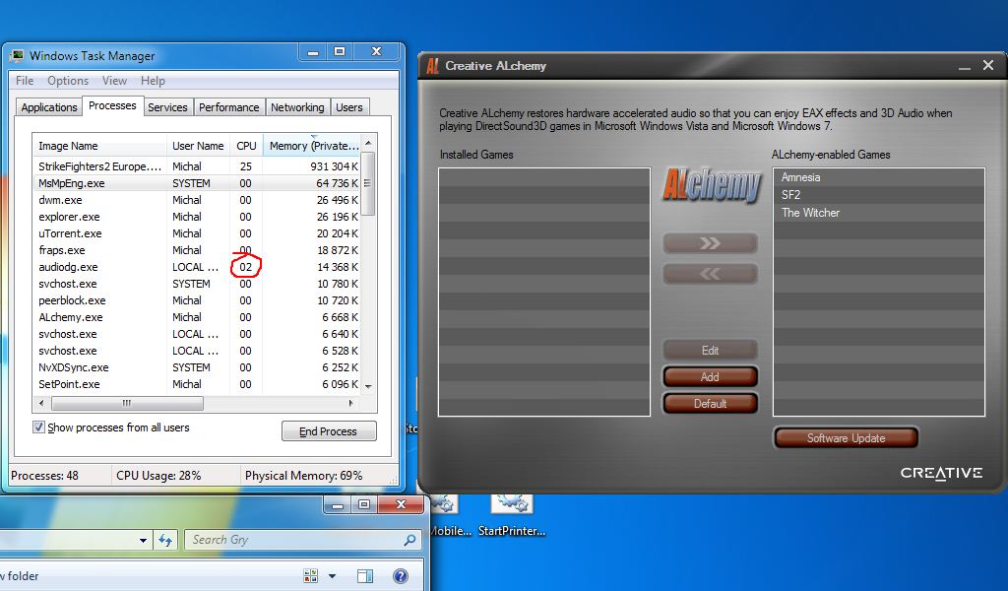The height and width of the screenshot is (591, 1008).
Task: Click the horizontal scroll left arrow
Action: (x=41, y=403)
